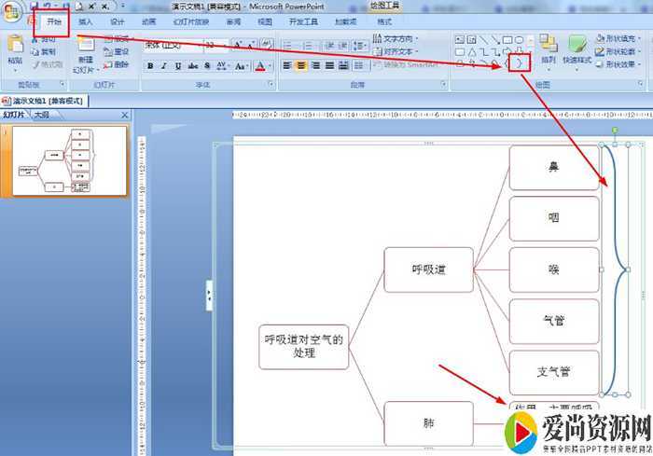This screenshot has width=653, height=456.
Task: Toggle left text alignment
Action: (287, 66)
